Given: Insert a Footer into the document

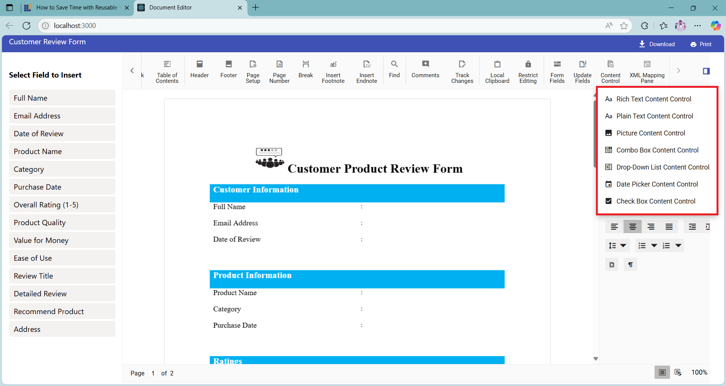Looking at the screenshot, I should pos(228,70).
